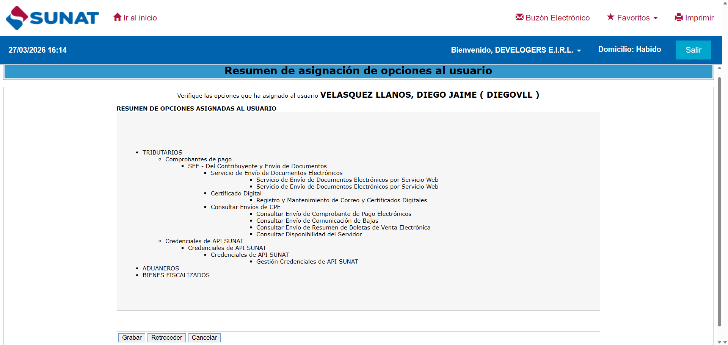Click the Imprimir printer icon
Screen dimensions: 728x345
pos(679,17)
